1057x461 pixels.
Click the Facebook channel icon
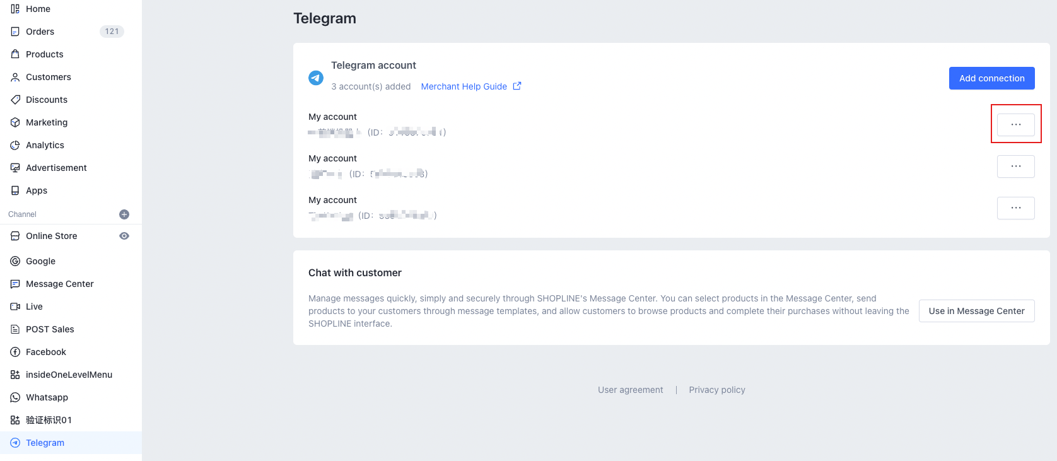click(15, 352)
